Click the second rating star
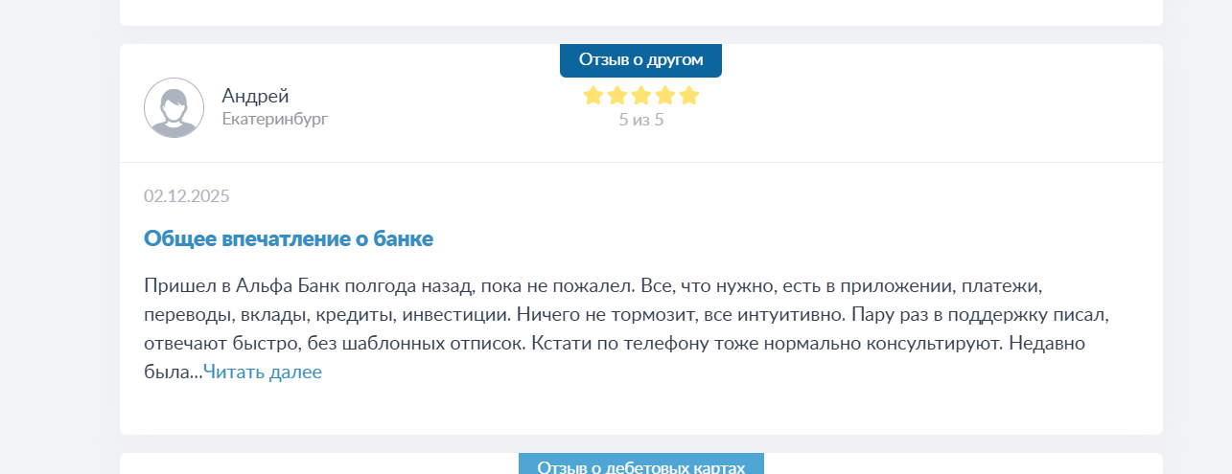 click(617, 96)
